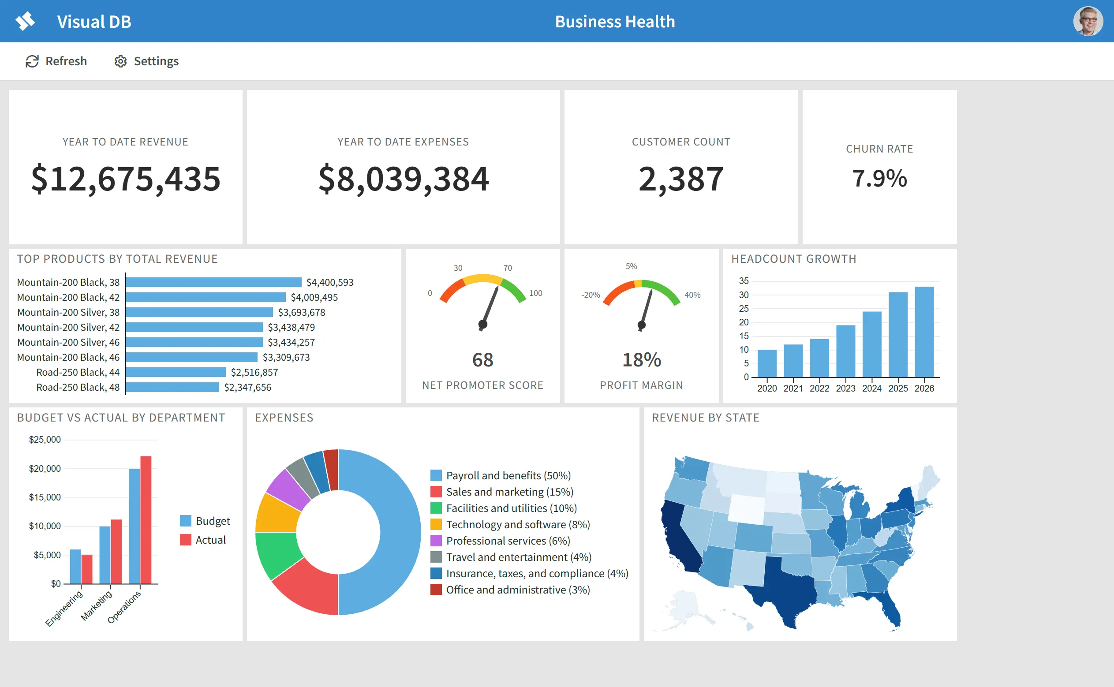Click the Net Promoter Score gauge needle
The height and width of the screenshot is (687, 1114).
tap(490, 306)
